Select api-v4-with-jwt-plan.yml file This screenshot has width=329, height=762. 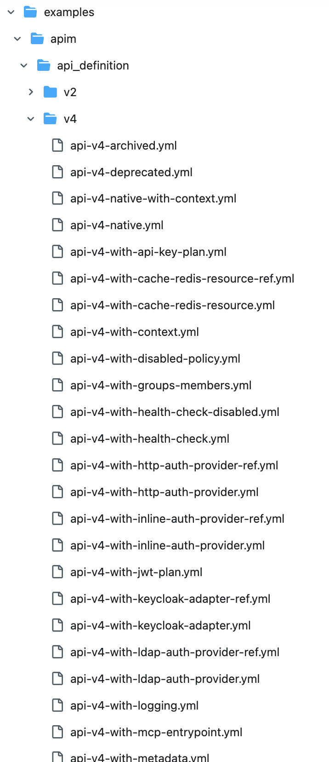[x=136, y=572]
